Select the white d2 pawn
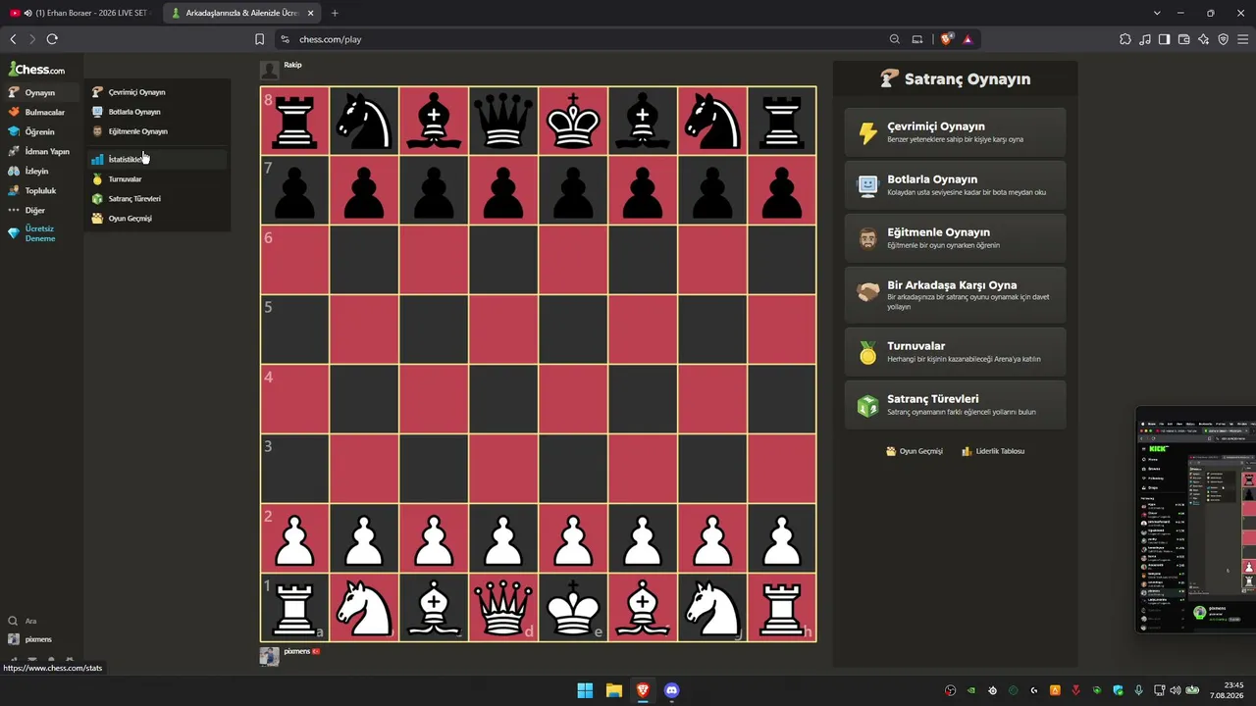 click(x=503, y=538)
